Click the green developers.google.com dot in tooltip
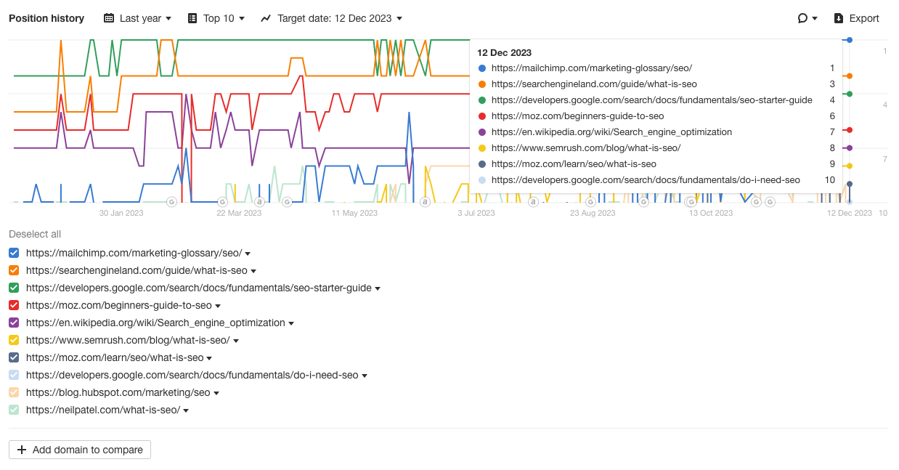 tap(481, 100)
